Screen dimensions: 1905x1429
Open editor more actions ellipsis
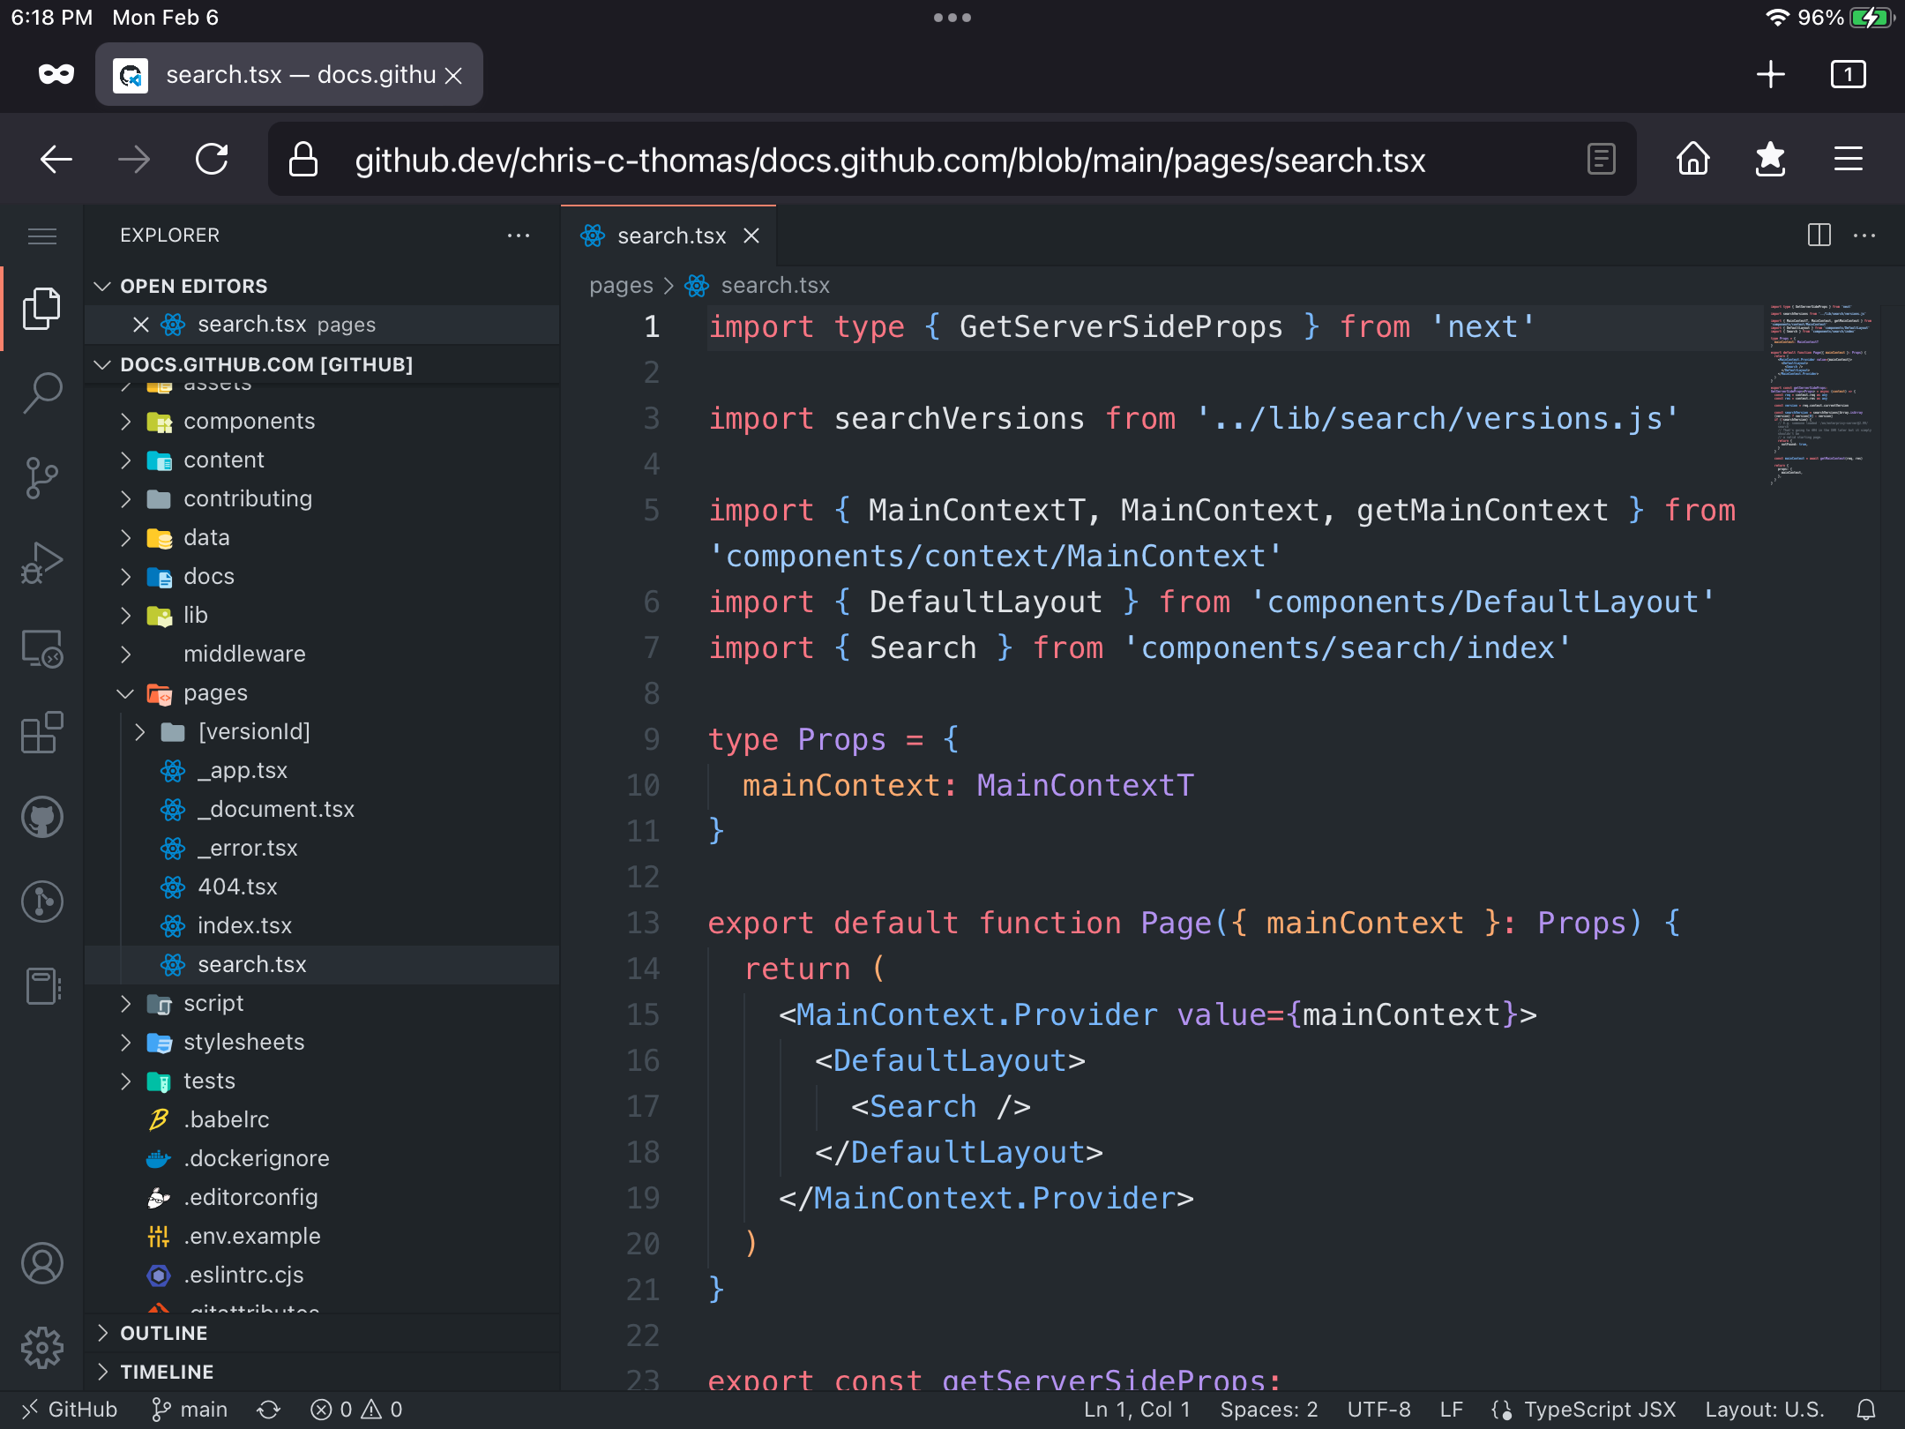[1864, 235]
